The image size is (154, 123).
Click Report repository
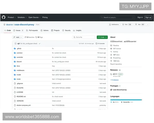click(116, 64)
